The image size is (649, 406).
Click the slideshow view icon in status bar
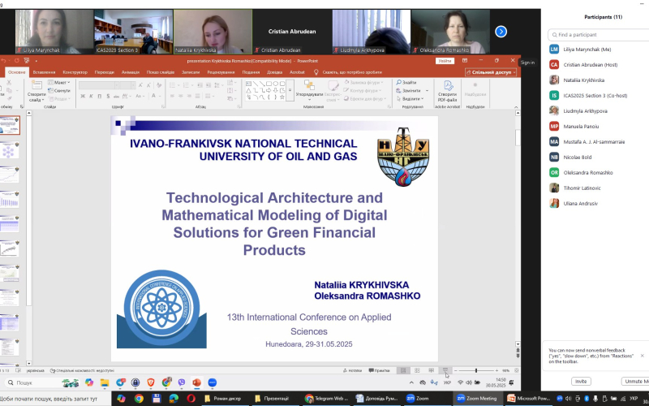tap(445, 370)
